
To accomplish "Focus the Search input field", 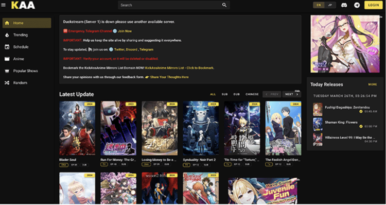I will point(174,5).
